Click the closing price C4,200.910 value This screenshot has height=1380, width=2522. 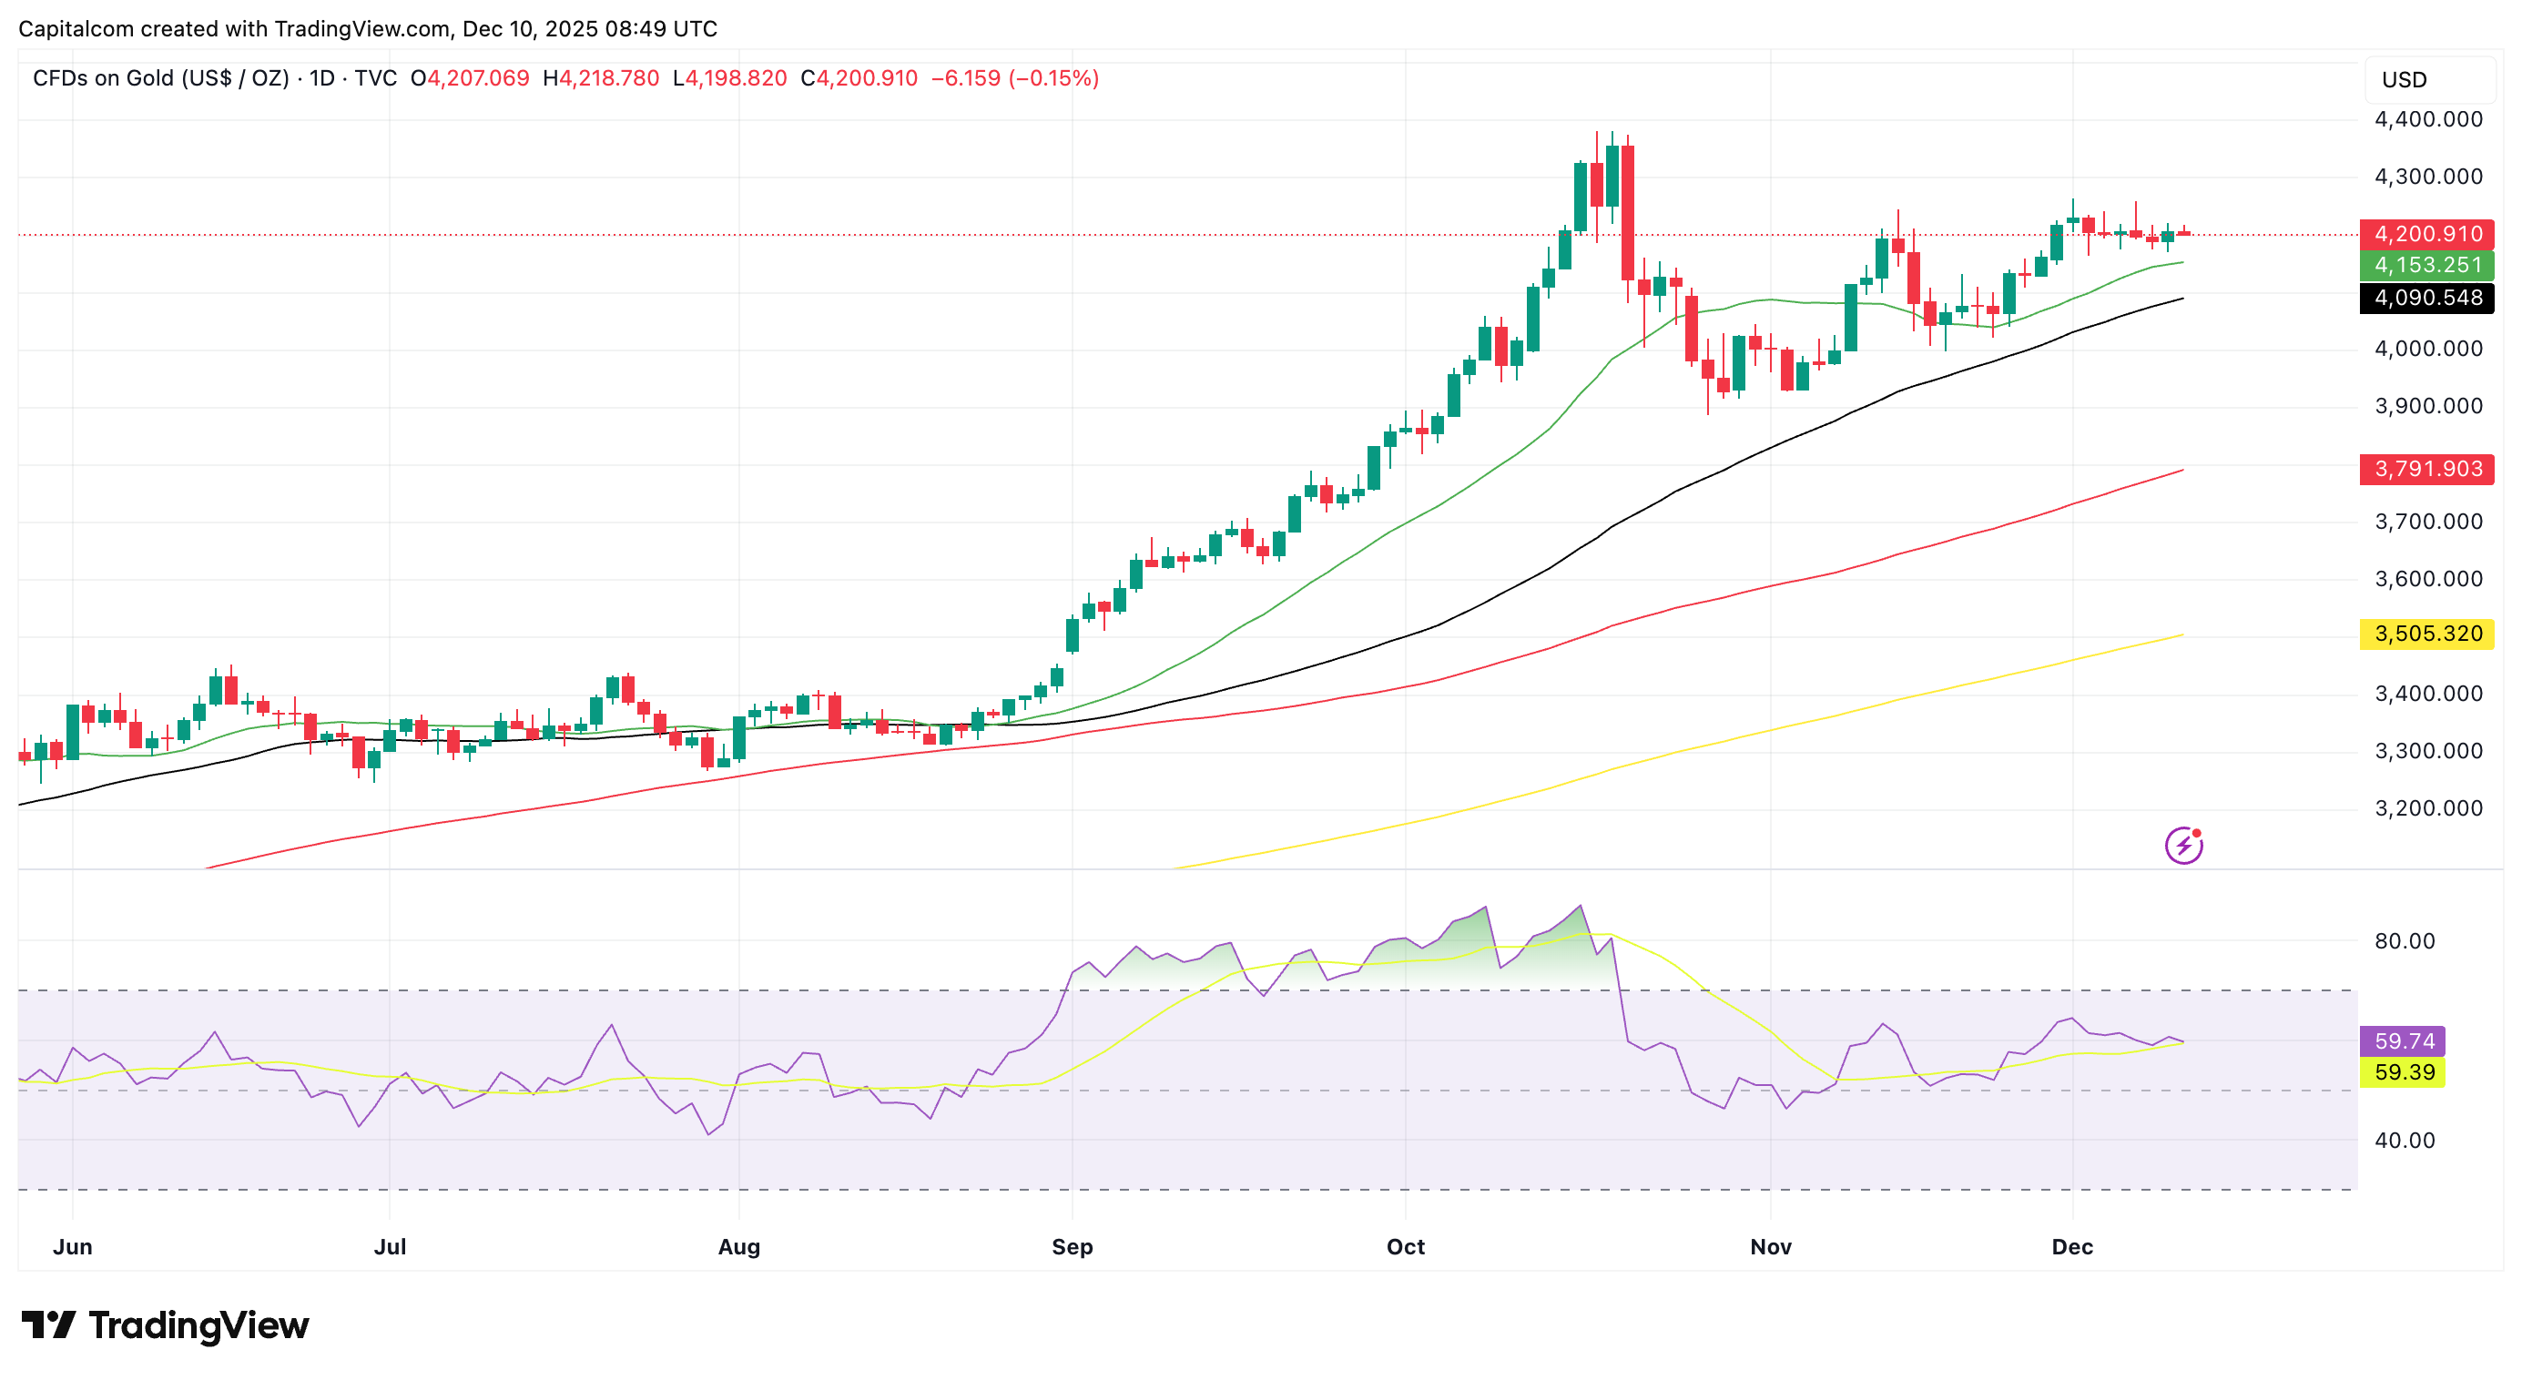[x=859, y=78]
